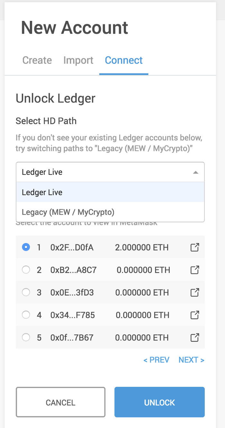Click the UNLOCK button

tap(159, 402)
